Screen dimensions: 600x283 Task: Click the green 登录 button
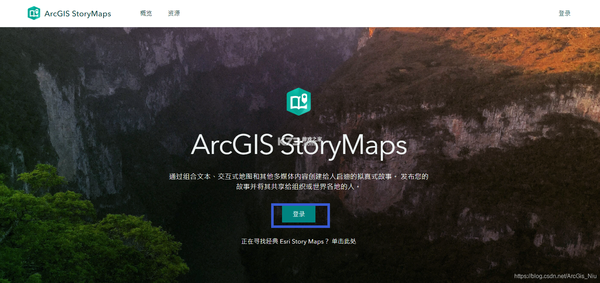click(299, 214)
